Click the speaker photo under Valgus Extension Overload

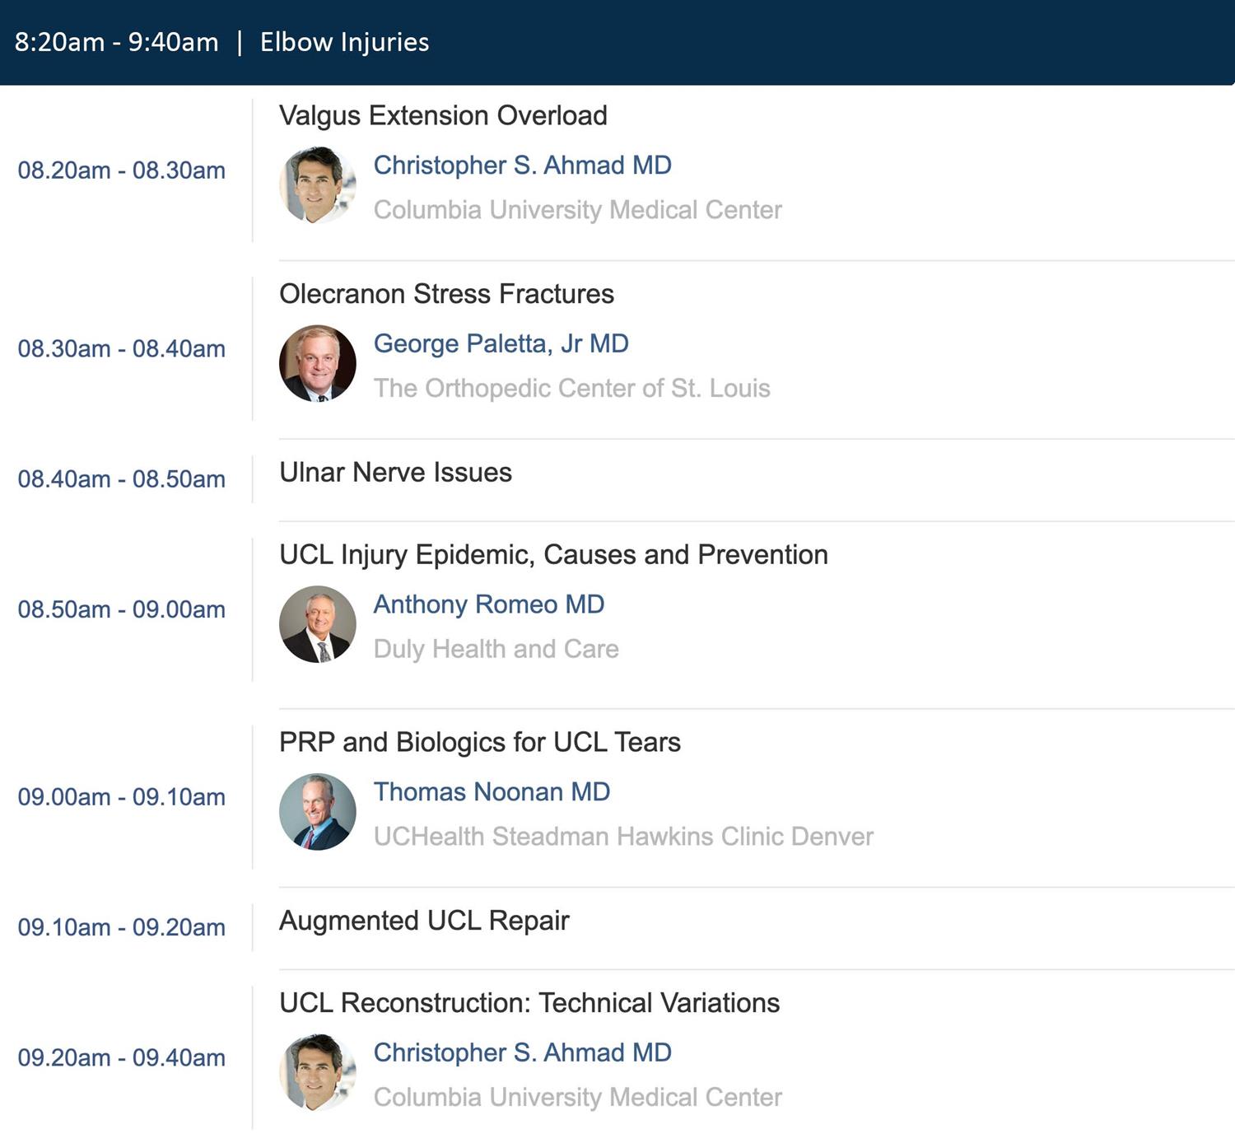click(x=318, y=185)
